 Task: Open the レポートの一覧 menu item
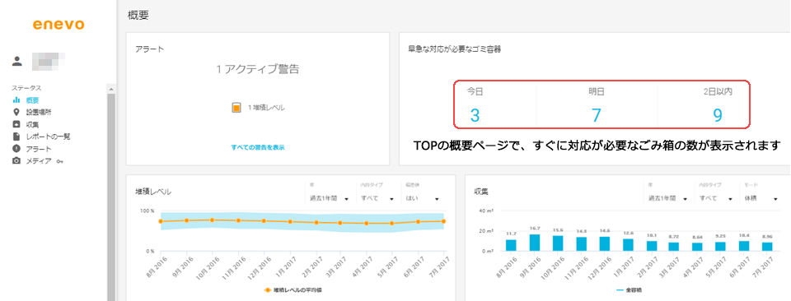click(48, 137)
